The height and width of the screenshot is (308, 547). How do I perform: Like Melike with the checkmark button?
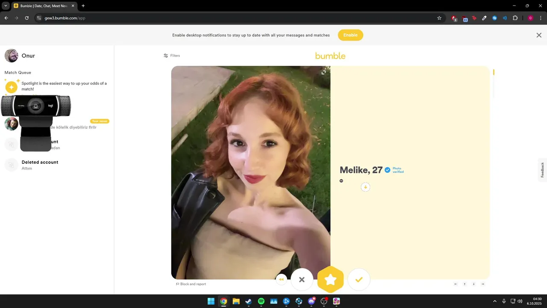click(x=359, y=279)
